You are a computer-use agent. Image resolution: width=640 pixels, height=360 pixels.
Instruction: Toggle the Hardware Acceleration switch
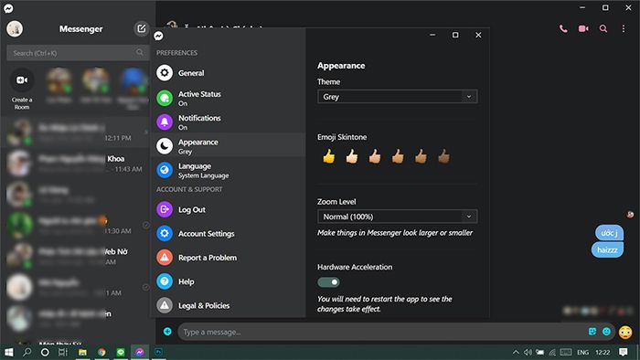click(328, 282)
